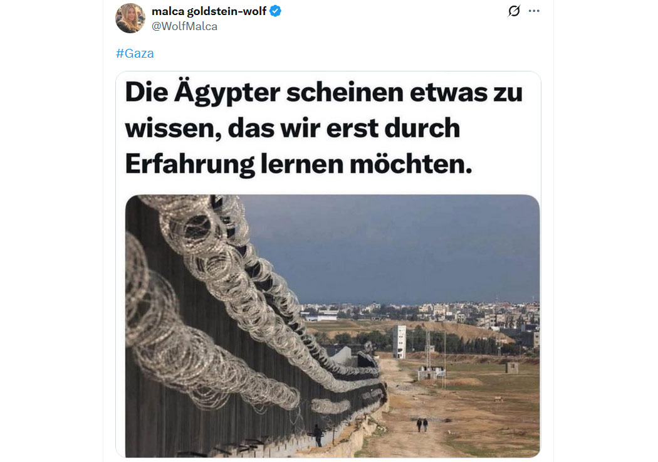The image size is (658, 462).
Task: Click the display name malca goldstein-wolf
Action: (x=209, y=11)
